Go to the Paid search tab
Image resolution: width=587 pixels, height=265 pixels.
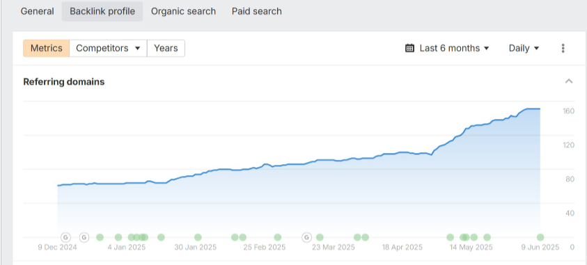tap(257, 11)
